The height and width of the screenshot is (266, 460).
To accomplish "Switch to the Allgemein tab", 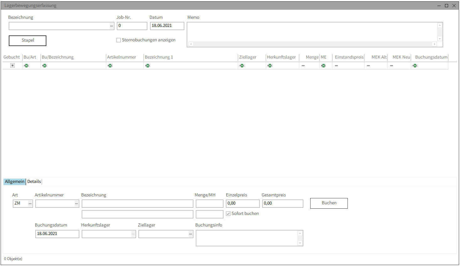I will [14, 182].
